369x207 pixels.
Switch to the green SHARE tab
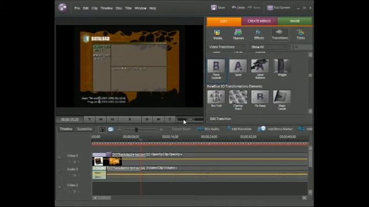point(295,21)
